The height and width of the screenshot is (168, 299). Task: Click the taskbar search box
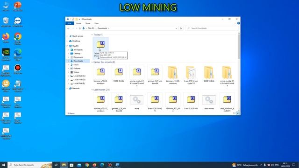(30, 165)
